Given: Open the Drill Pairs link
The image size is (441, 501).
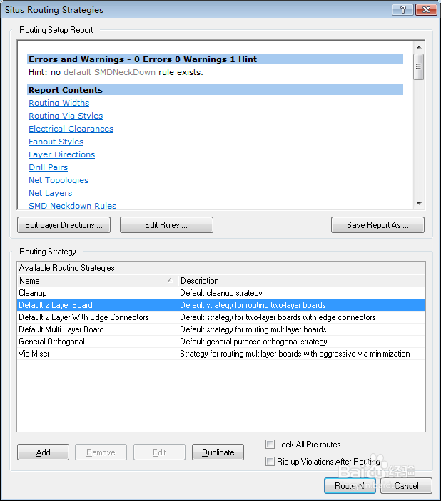Looking at the screenshot, I should click(x=49, y=167).
